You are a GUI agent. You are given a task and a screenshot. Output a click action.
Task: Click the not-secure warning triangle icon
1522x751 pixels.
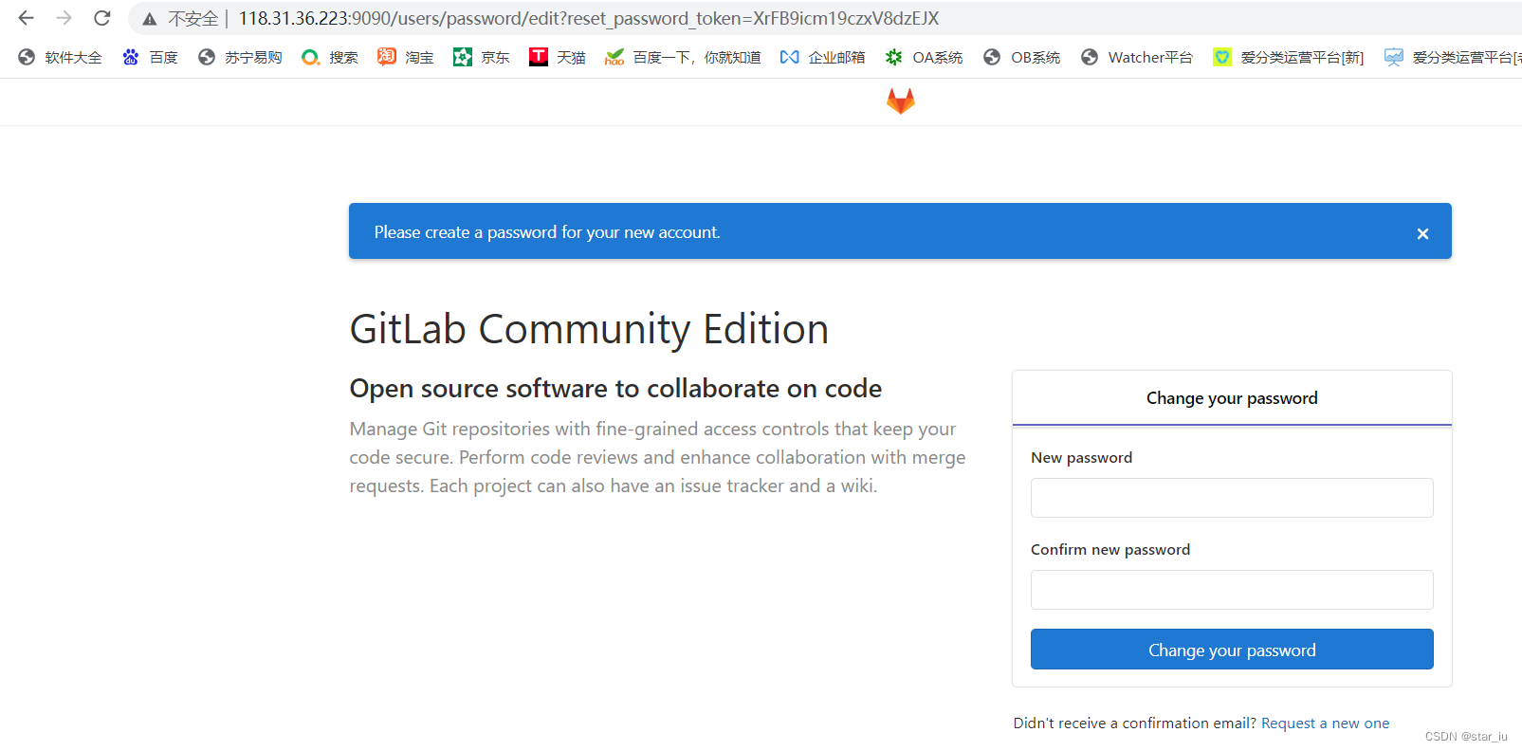point(150,19)
